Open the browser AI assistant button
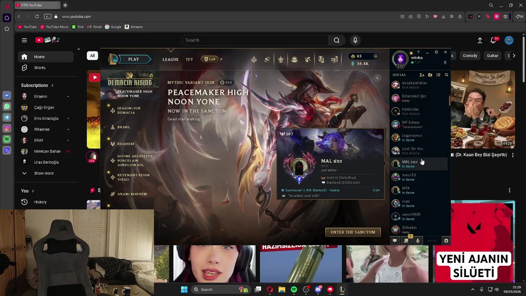This screenshot has height=296, width=526. 519,16
